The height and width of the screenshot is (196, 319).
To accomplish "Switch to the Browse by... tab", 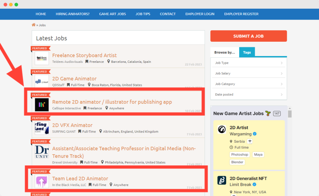I will (224, 52).
